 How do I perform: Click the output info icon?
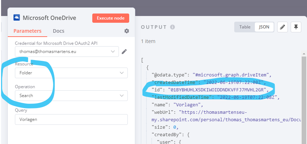click(x=172, y=27)
